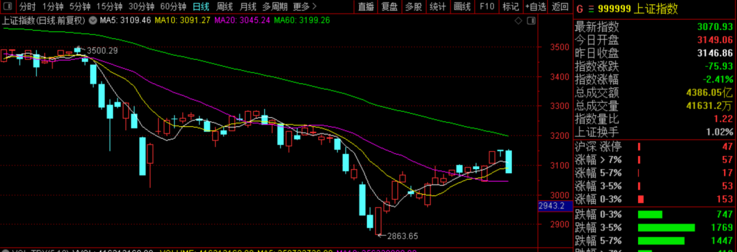Click the MA10: 3091.27 indicator label
The image size is (737, 252).
pyautogui.click(x=182, y=20)
